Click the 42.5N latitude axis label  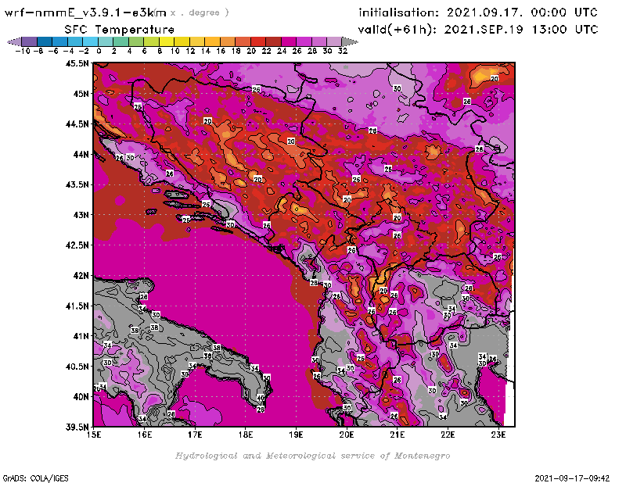(77, 245)
